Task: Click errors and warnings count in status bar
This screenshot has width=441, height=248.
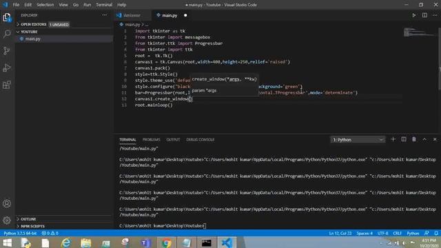Action: (x=50, y=234)
